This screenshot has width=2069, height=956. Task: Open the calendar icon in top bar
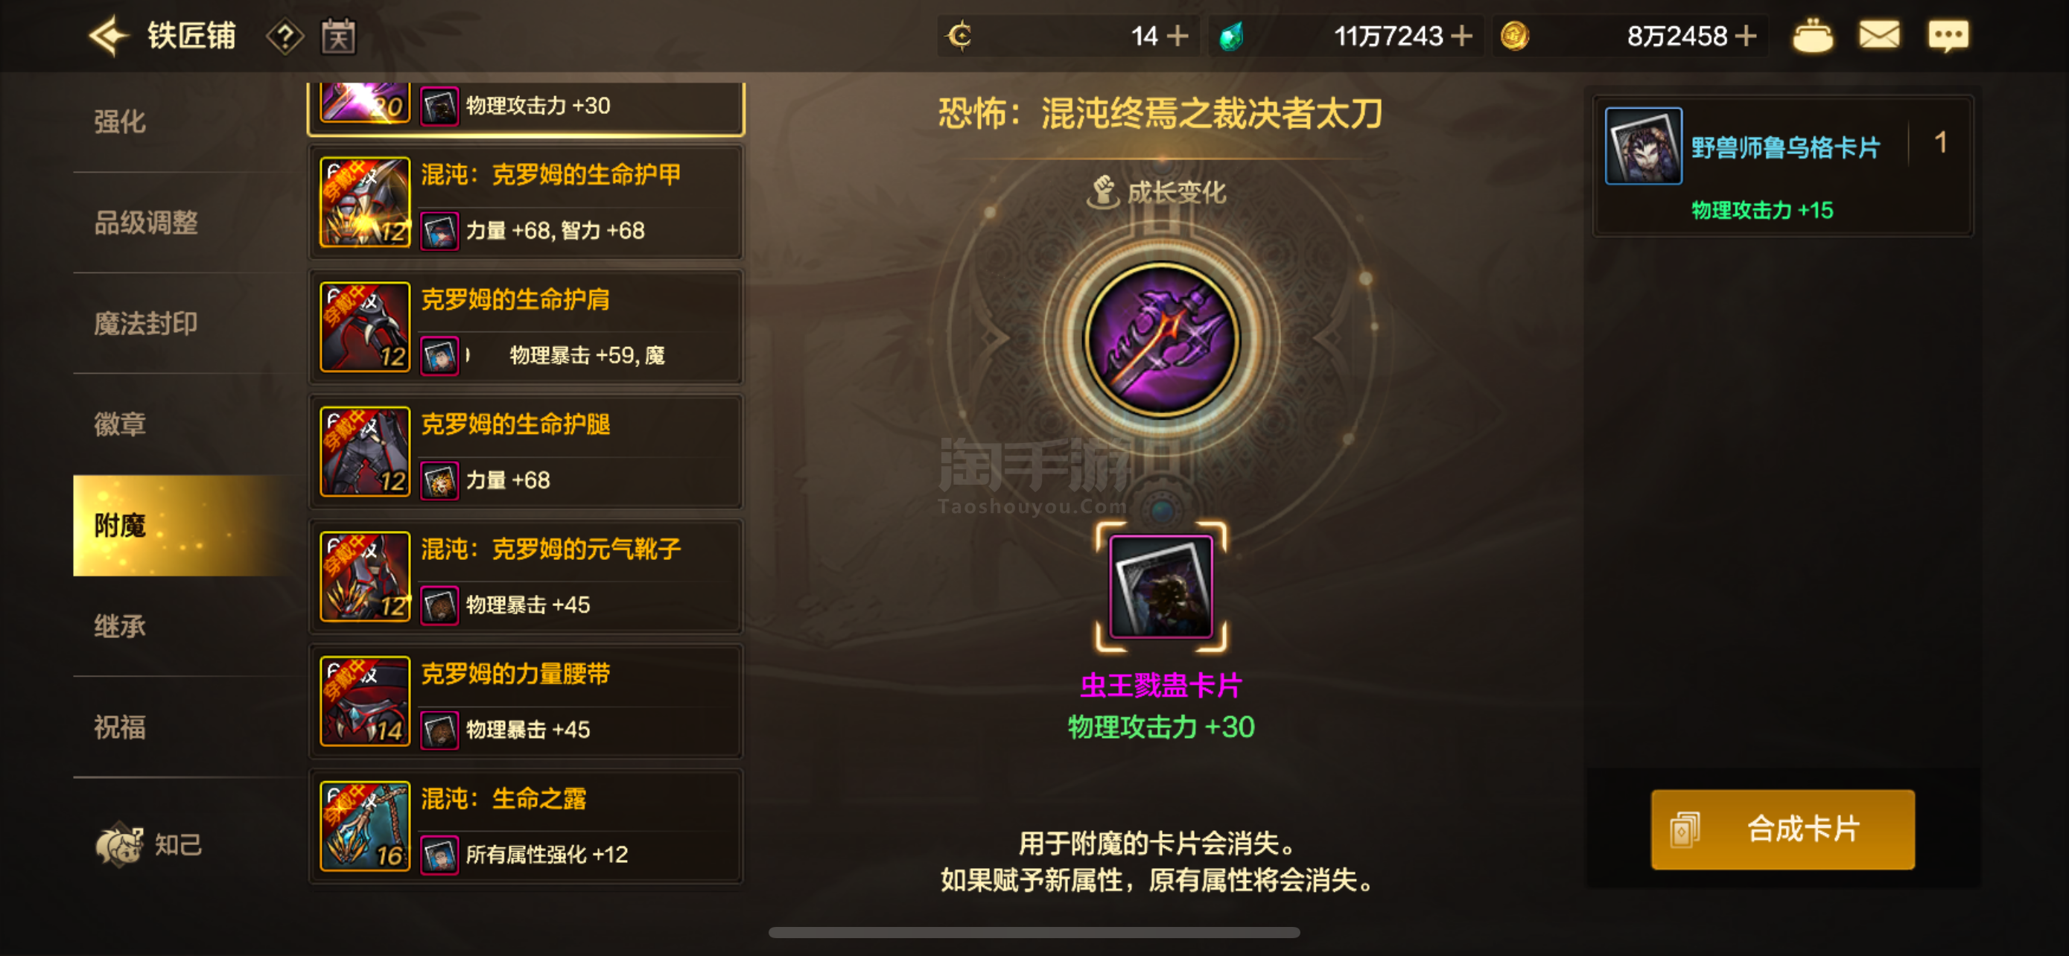click(x=339, y=37)
